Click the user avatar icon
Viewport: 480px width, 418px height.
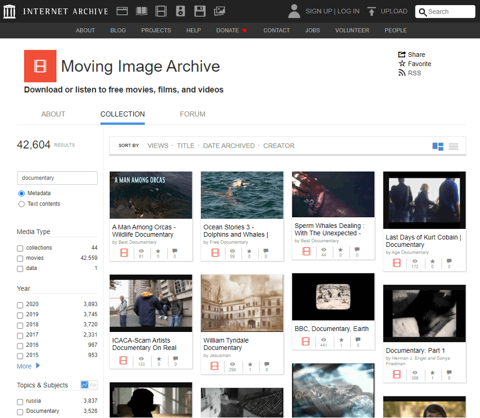coord(294,11)
